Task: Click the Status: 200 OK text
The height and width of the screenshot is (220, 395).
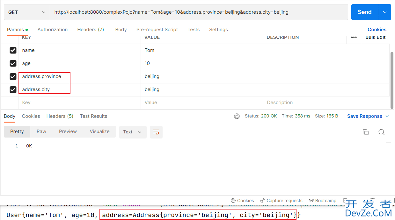Action: [261, 116]
